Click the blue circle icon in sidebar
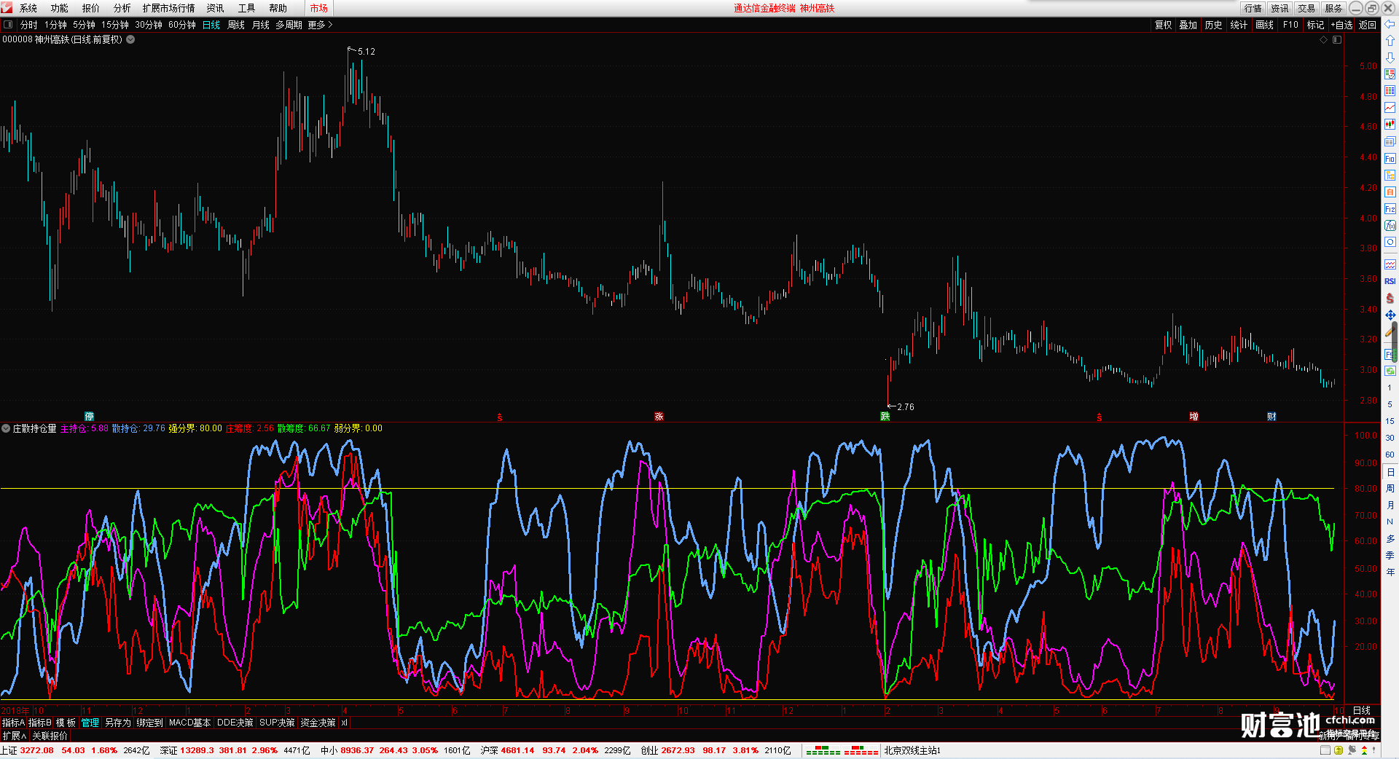This screenshot has width=1399, height=759. [1390, 242]
